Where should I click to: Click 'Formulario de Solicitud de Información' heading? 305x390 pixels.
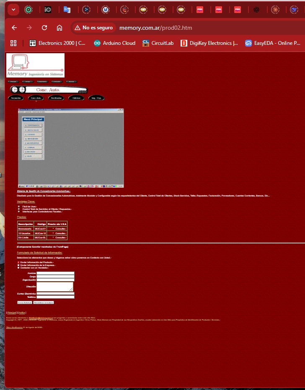(x=39, y=253)
